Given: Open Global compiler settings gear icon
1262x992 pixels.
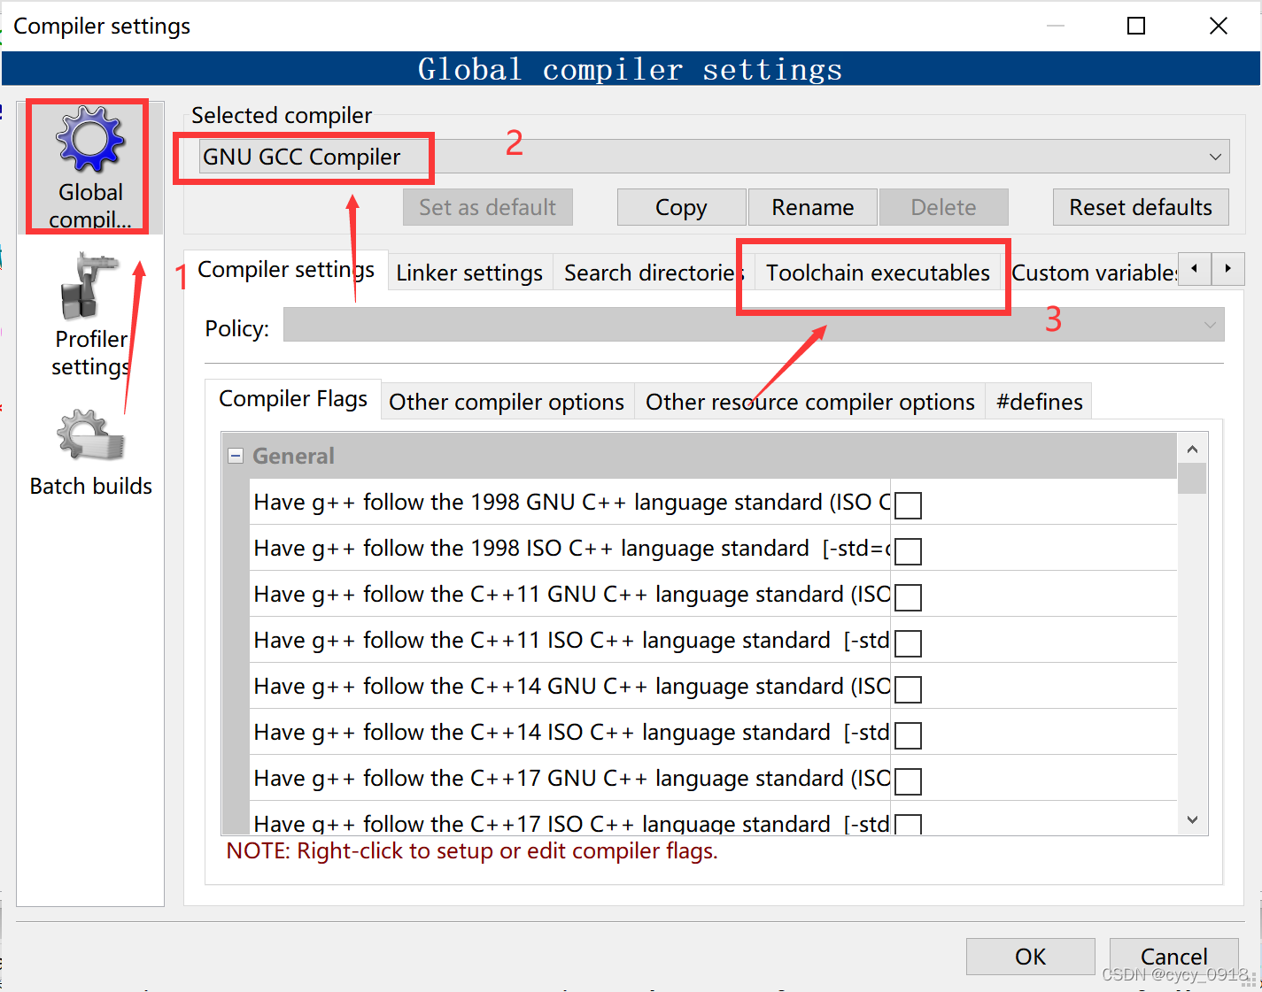Looking at the screenshot, I should click(x=90, y=140).
